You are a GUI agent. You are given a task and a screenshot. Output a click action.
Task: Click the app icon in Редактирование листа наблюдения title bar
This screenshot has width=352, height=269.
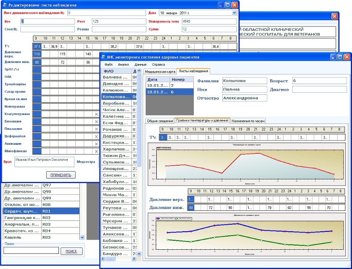[5, 5]
